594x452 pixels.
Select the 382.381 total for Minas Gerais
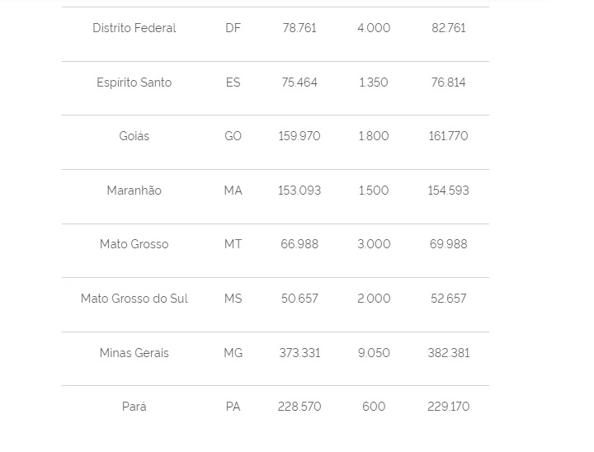pos(448,353)
